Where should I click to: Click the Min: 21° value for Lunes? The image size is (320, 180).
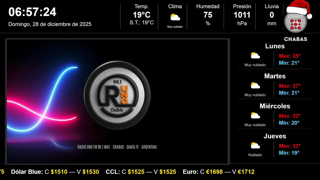pyautogui.click(x=289, y=63)
